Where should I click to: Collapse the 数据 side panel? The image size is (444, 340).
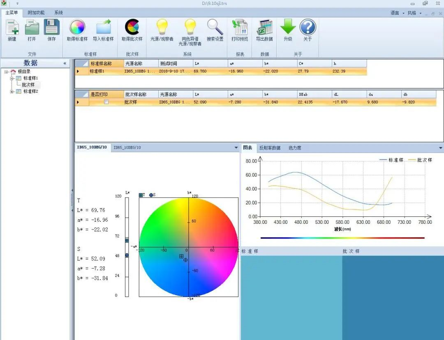[x=65, y=63]
